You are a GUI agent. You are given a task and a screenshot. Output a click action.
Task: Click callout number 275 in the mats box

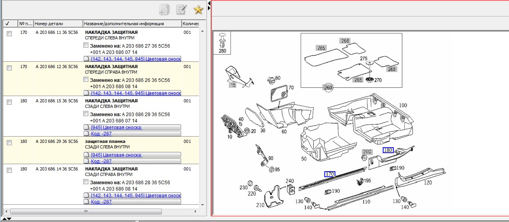pyautogui.click(x=363, y=58)
